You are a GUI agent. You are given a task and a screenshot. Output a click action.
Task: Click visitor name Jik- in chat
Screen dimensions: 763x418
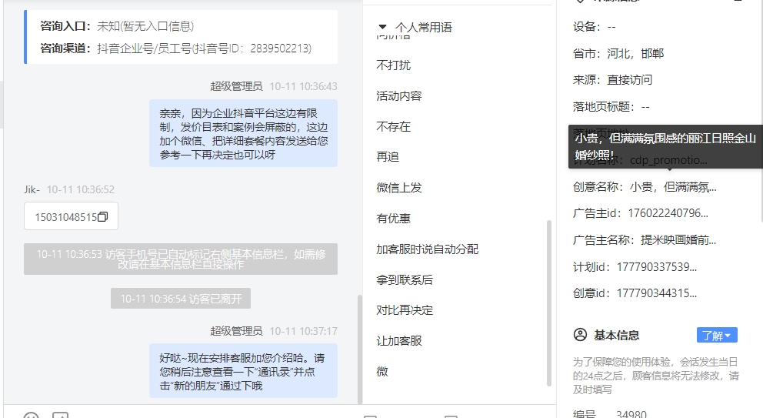point(32,189)
